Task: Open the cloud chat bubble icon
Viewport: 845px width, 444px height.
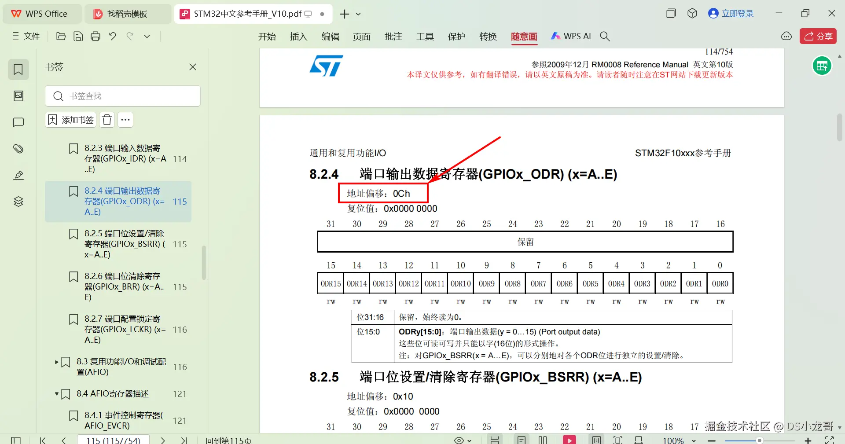Action: pos(786,36)
